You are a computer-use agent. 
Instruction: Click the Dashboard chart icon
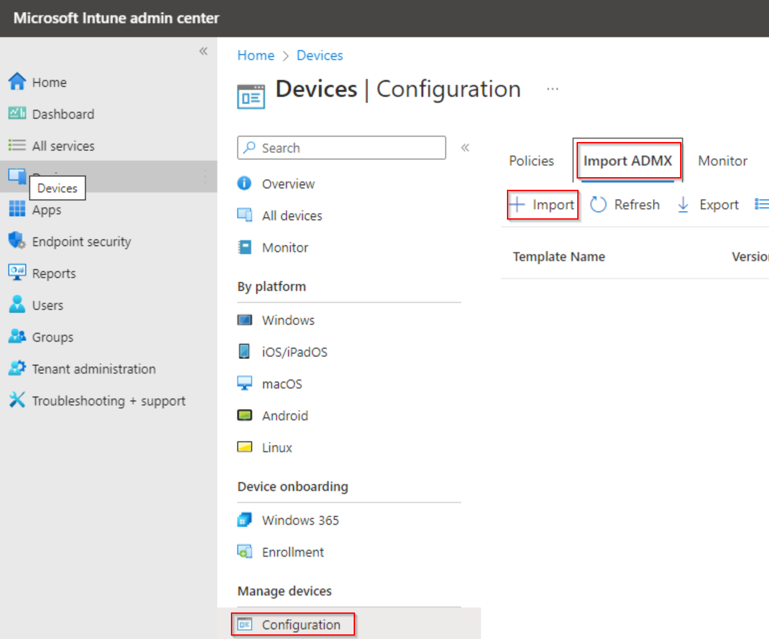point(17,113)
